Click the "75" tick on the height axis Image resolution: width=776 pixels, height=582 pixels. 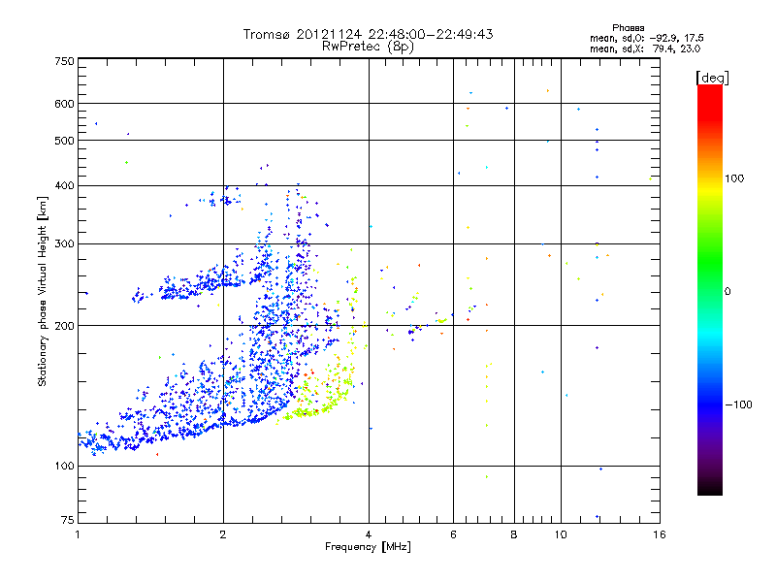(x=68, y=520)
